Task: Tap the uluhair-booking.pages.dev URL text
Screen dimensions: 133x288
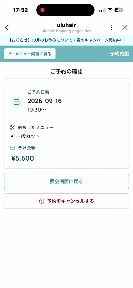Action: [66, 31]
